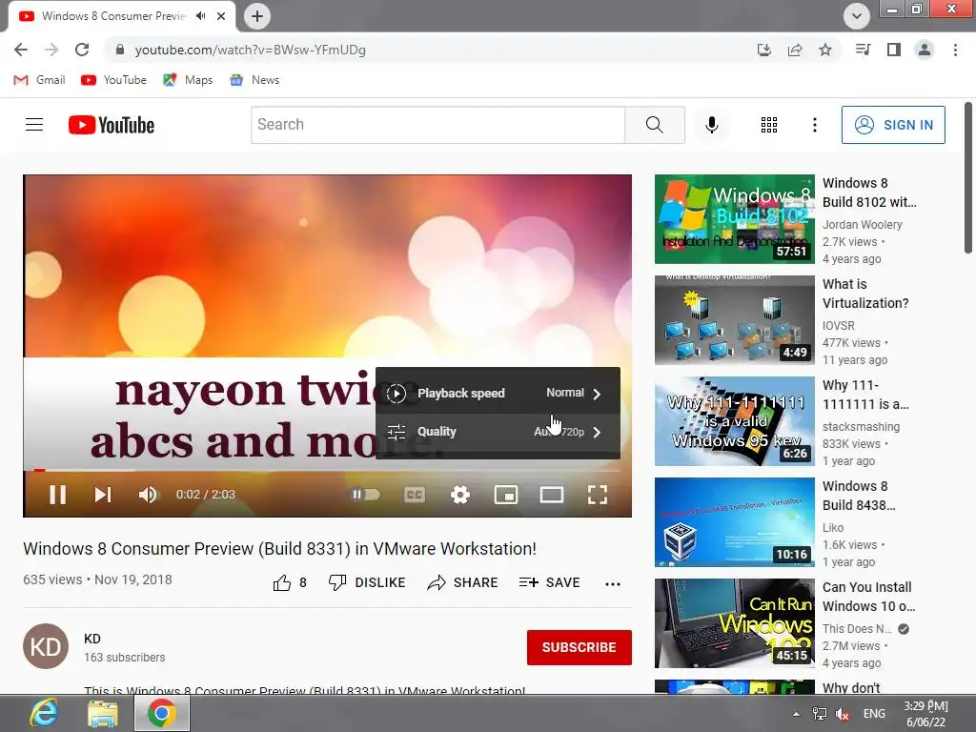
Task: Open What is Virtualization? video thumbnail
Action: pyautogui.click(x=735, y=320)
